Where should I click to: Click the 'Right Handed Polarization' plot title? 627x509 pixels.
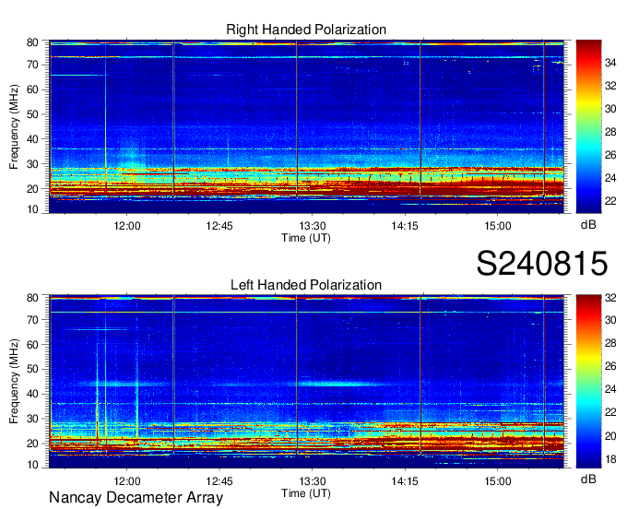306,30
